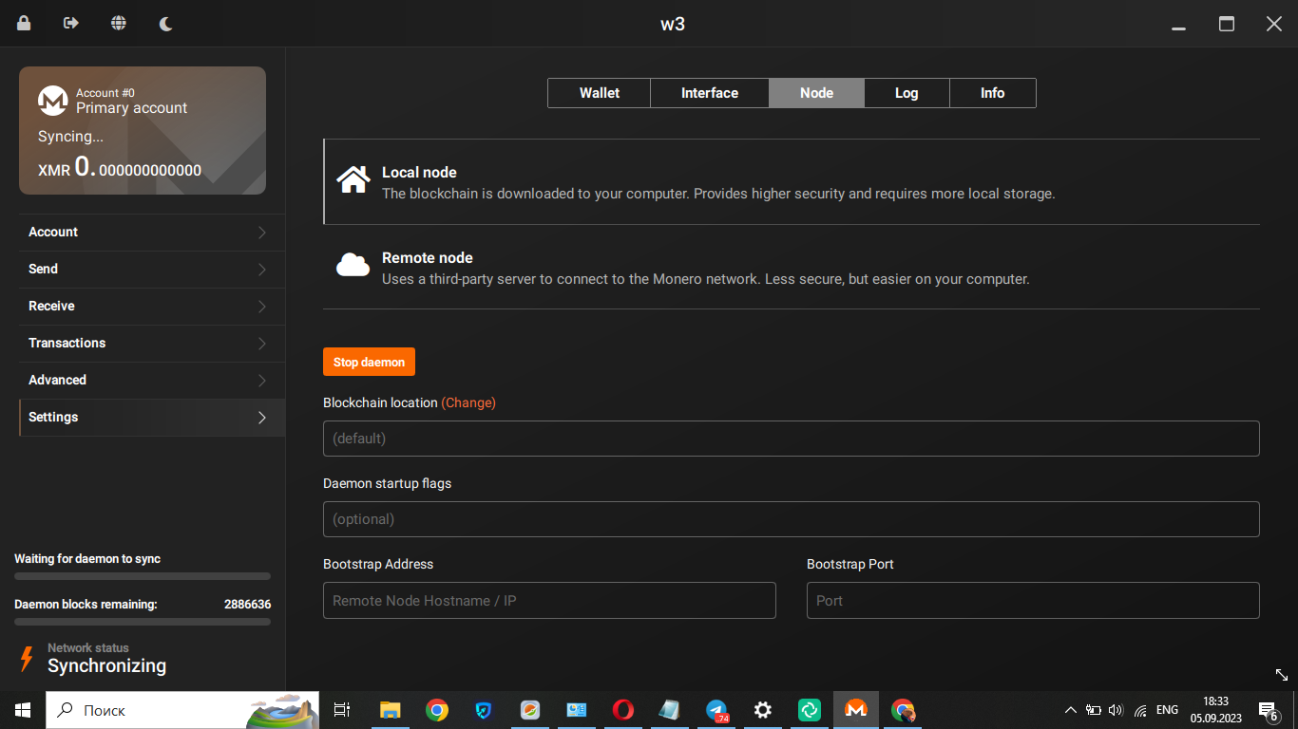The height and width of the screenshot is (729, 1298).
Task: Click the lock wallet icon
Action: (x=24, y=24)
